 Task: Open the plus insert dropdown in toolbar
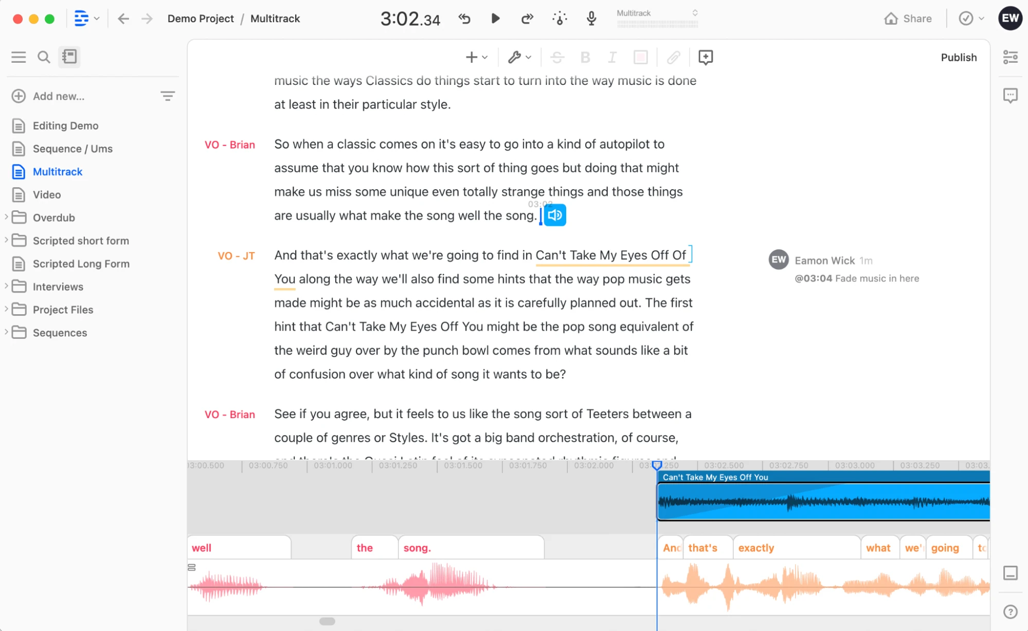(x=476, y=57)
